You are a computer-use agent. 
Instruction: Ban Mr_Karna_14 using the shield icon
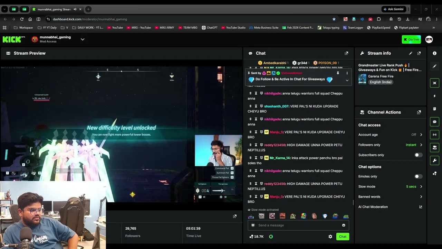(261, 158)
